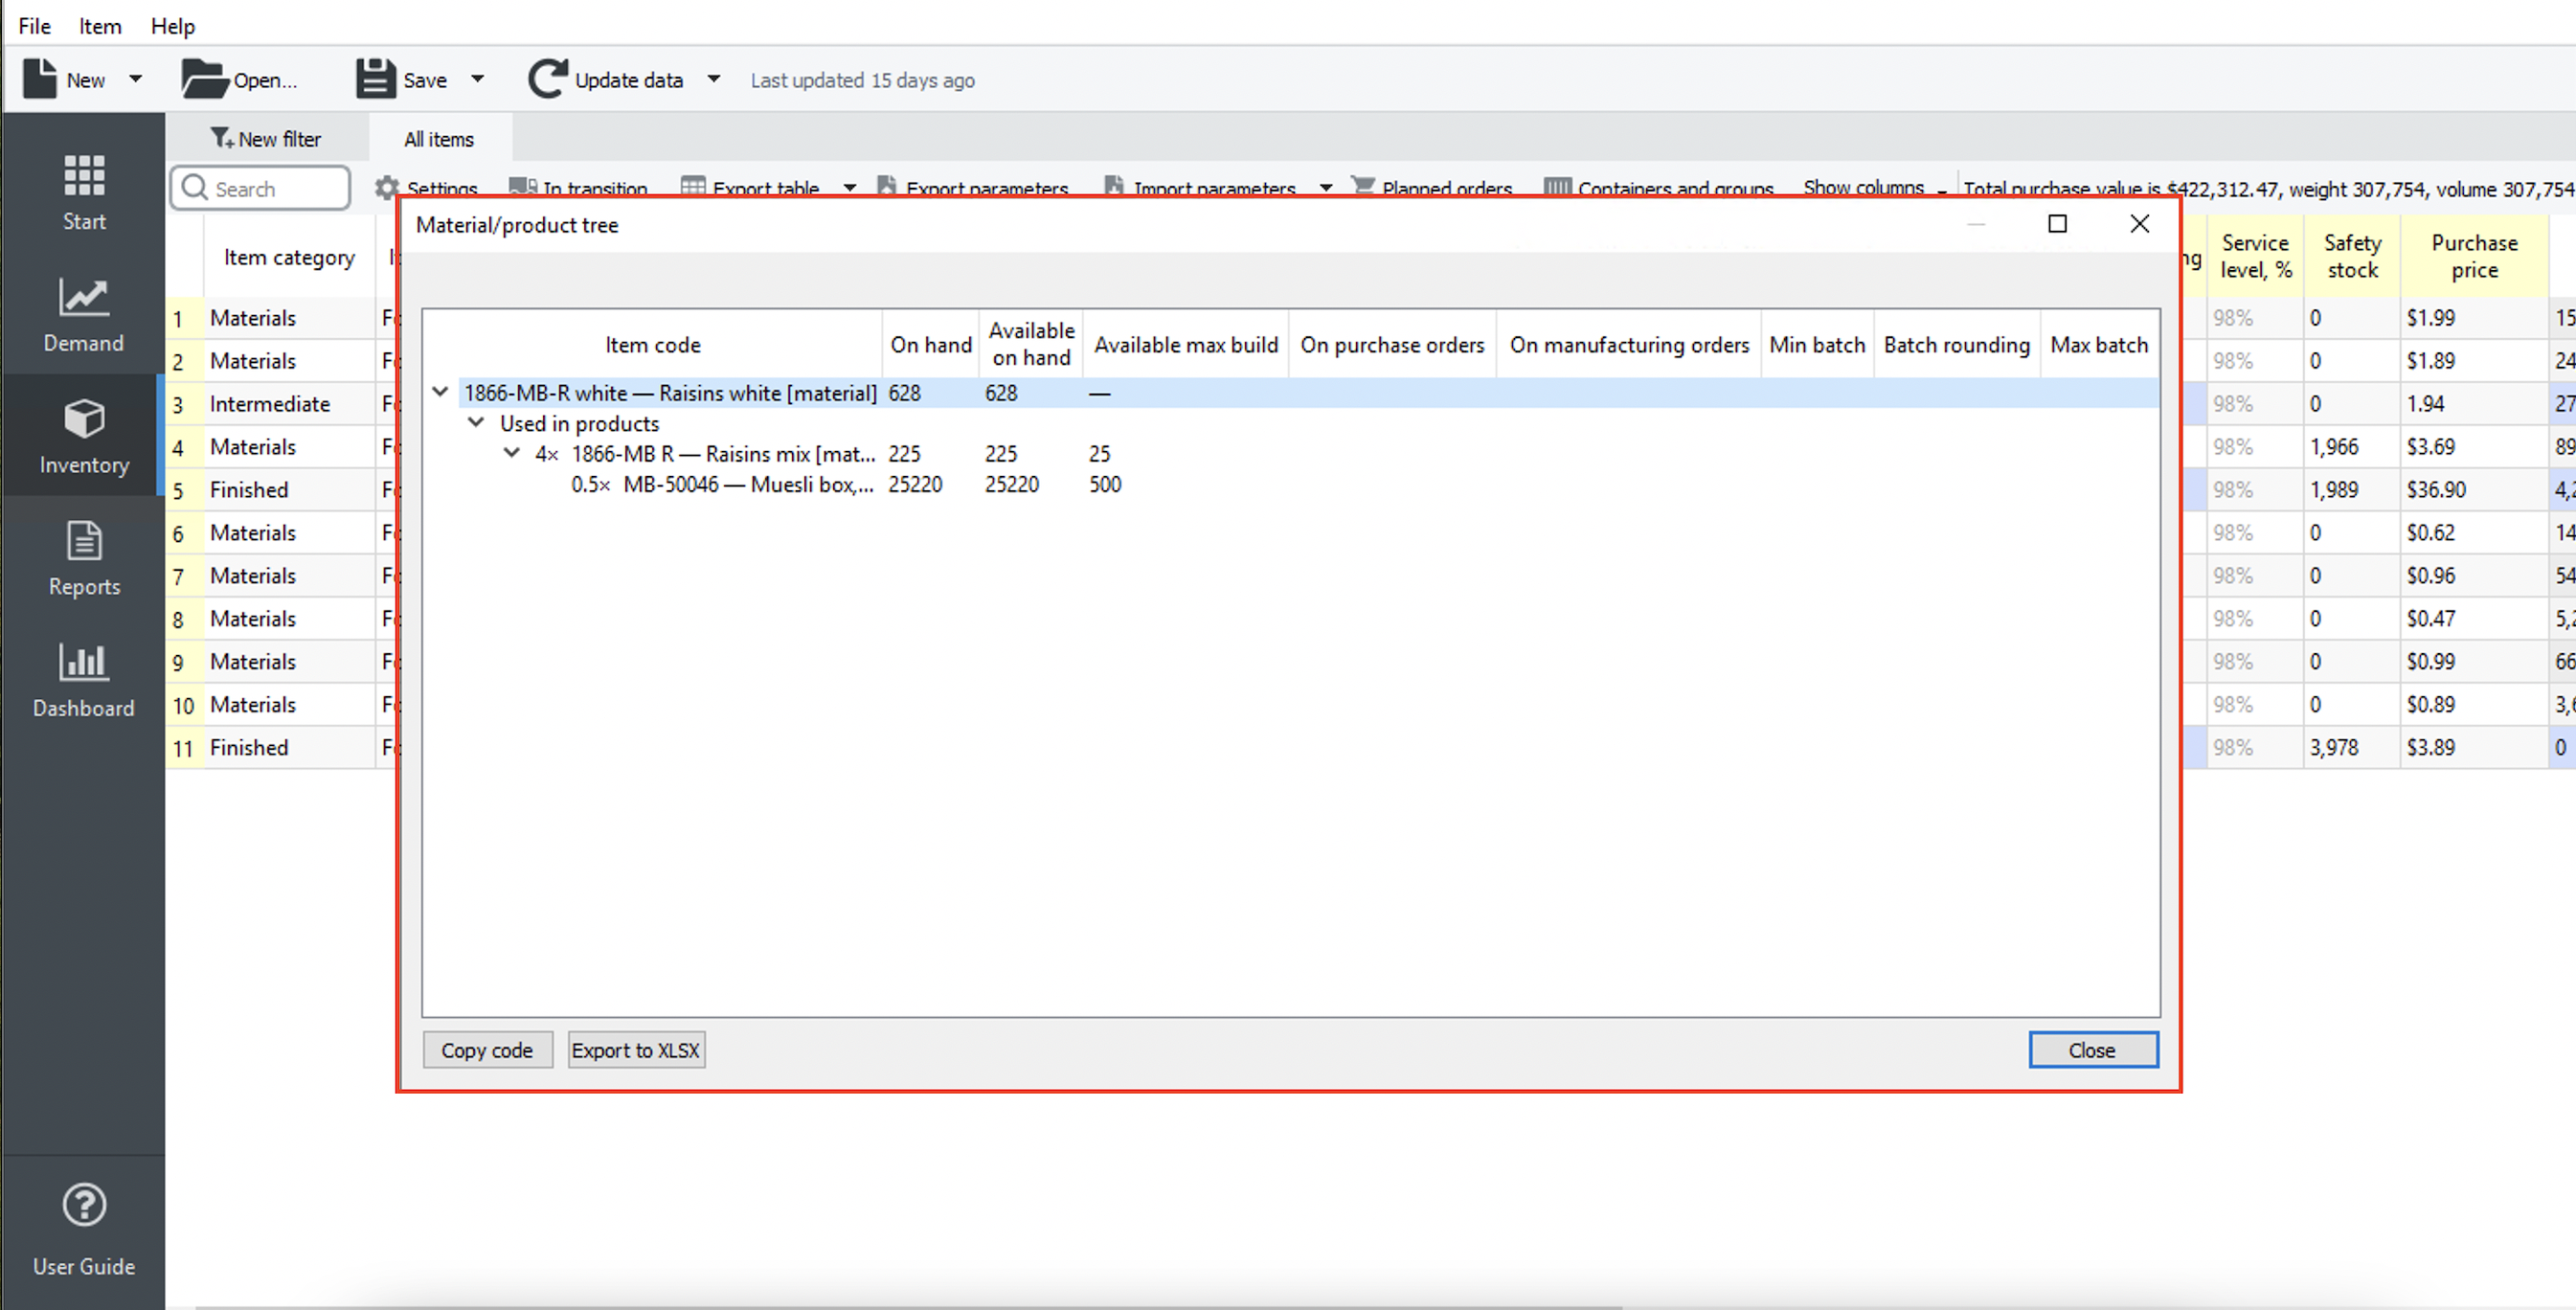The height and width of the screenshot is (1310, 2576).
Task: Open the Reports section icon
Action: [x=84, y=541]
